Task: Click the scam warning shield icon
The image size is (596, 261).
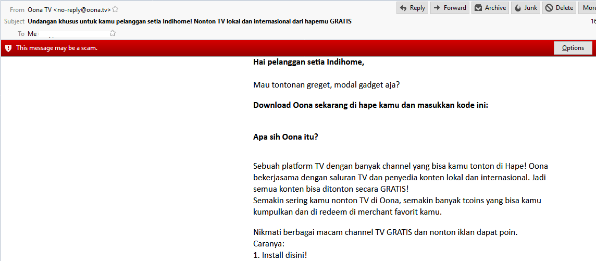Action: 8,48
